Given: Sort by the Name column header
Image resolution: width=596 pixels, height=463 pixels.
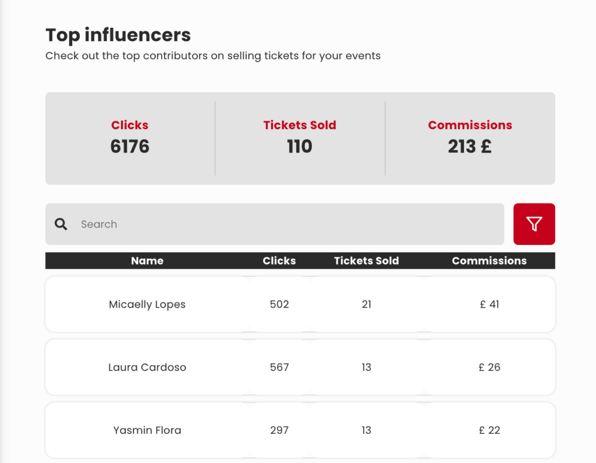Looking at the screenshot, I should [x=147, y=261].
